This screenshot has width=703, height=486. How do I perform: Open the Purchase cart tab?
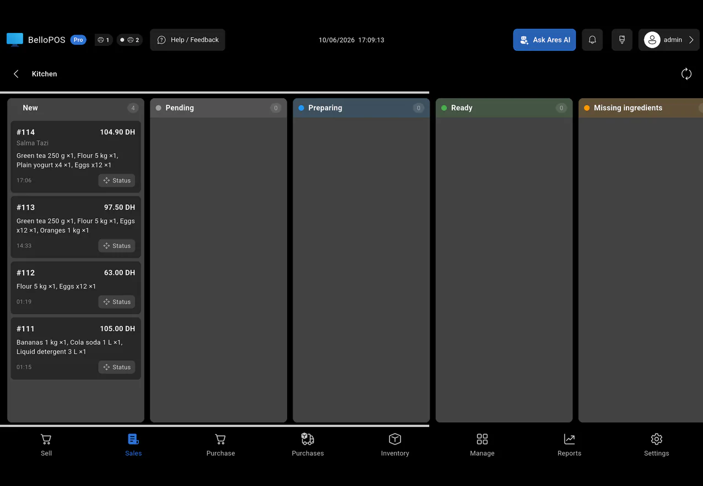(220, 445)
